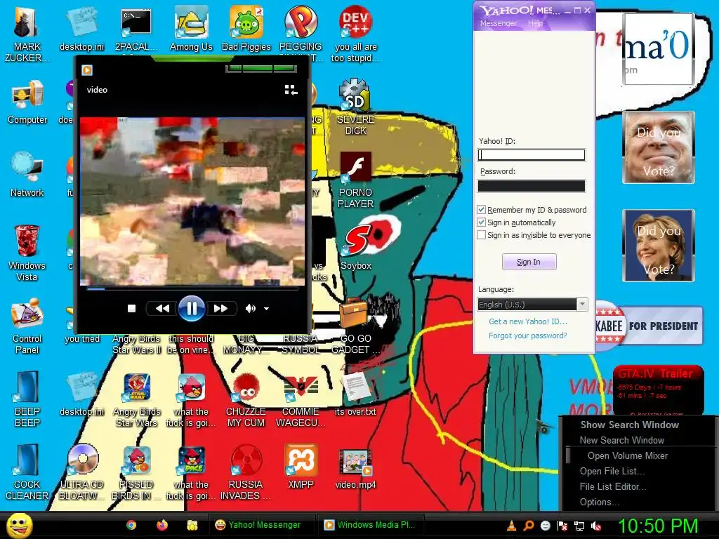Open the folder icon in the taskbar
This screenshot has height=539, width=719.
coord(192,525)
